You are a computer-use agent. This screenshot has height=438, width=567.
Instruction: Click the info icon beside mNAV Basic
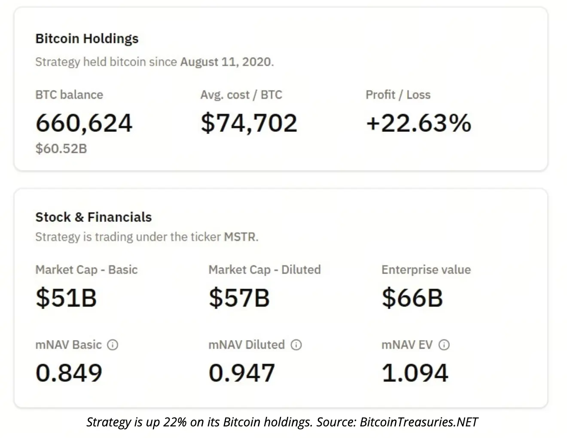coord(113,345)
